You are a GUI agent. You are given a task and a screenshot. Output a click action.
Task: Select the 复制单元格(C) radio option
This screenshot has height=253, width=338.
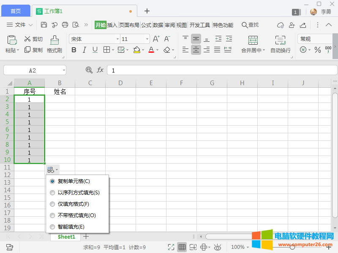(52, 181)
